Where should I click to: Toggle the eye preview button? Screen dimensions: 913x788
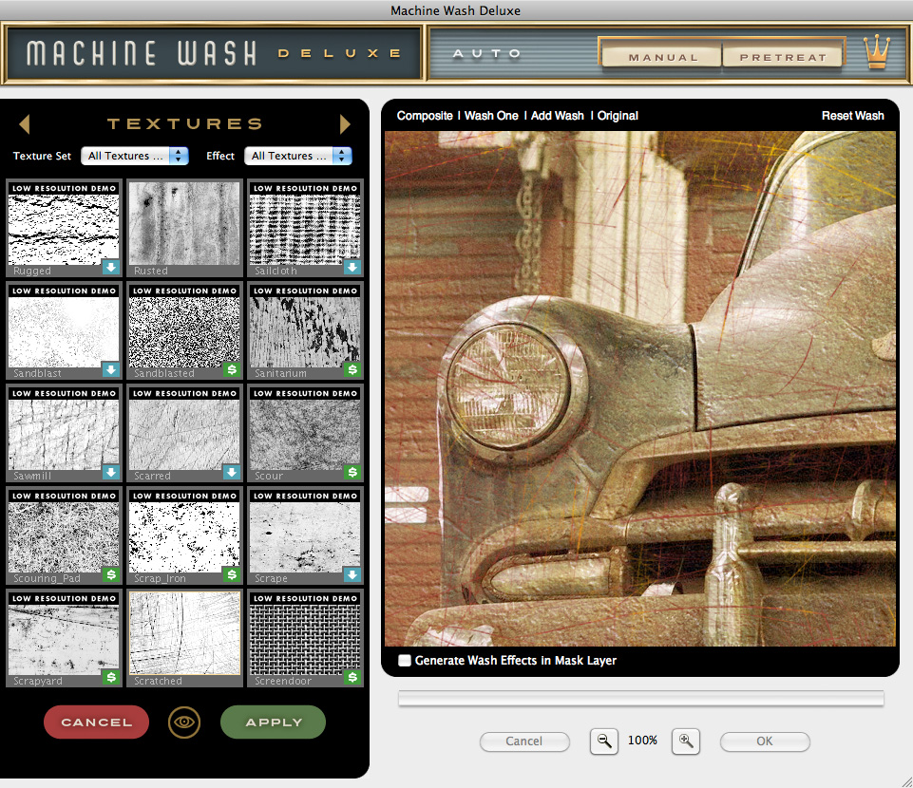[184, 722]
